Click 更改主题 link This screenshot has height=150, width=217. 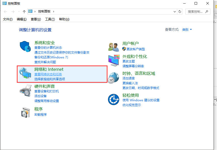pyautogui.click(x=129, y=61)
